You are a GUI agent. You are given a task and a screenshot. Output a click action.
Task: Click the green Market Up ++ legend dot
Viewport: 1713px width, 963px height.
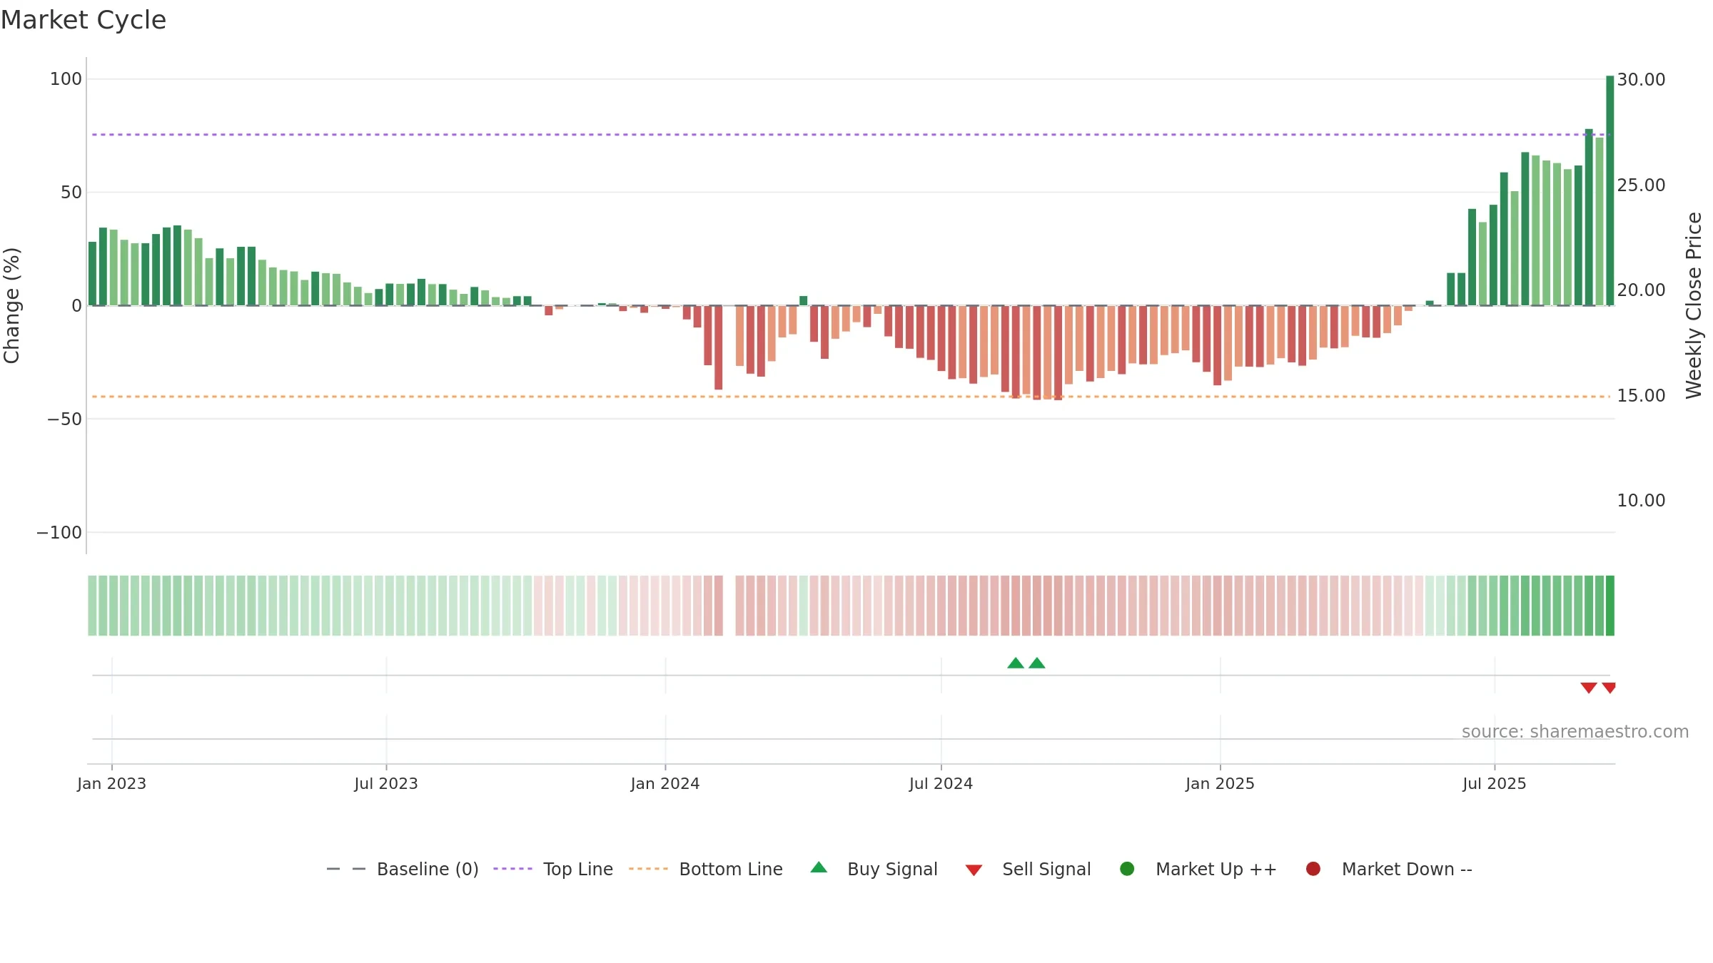tap(1127, 869)
